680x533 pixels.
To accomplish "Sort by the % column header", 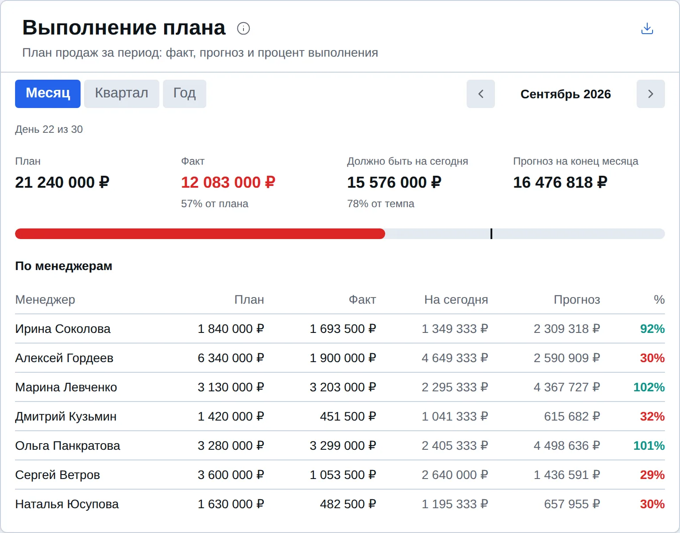I will [x=659, y=300].
